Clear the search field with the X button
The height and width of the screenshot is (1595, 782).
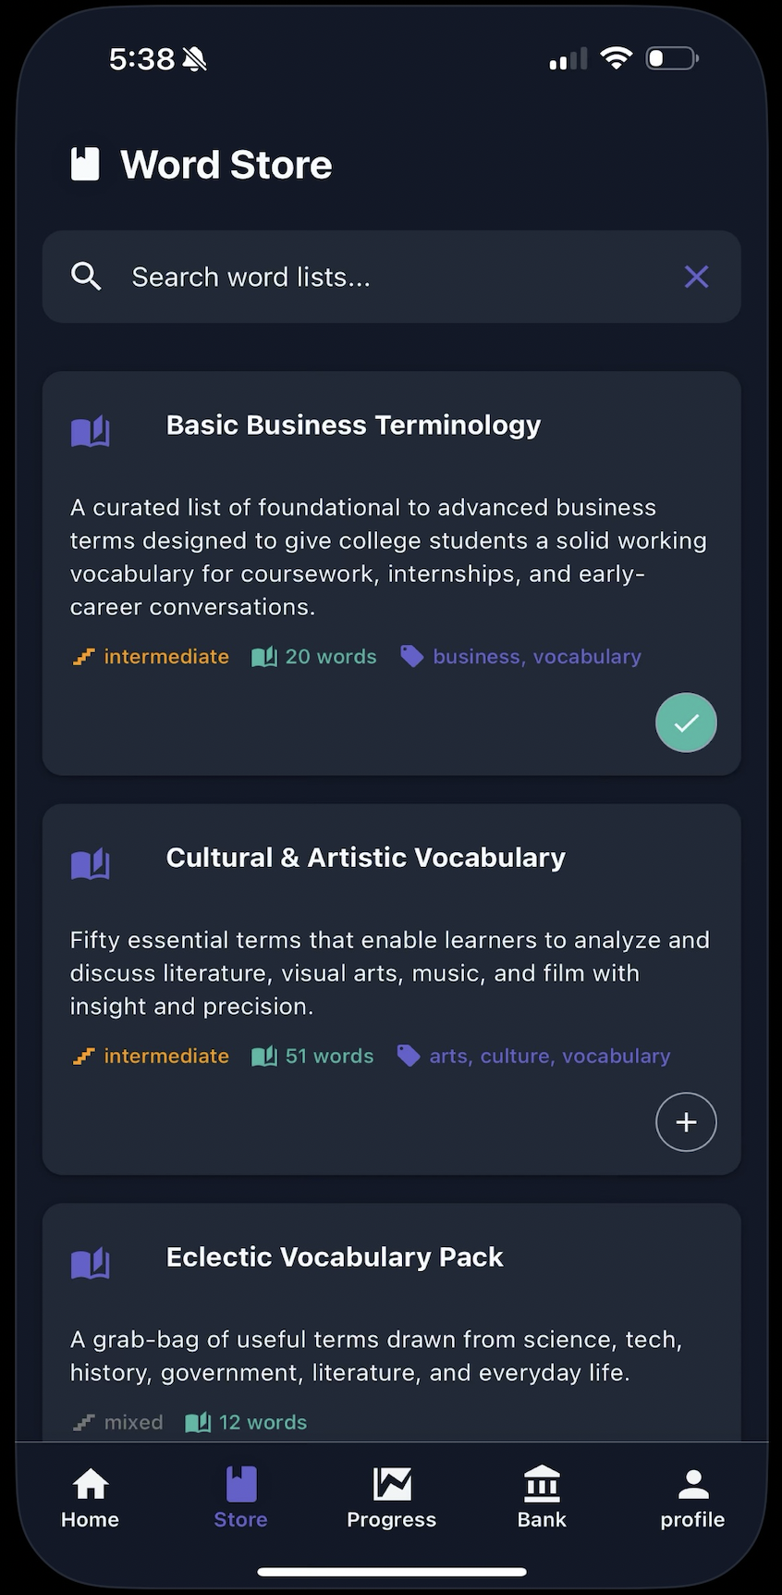coord(696,276)
